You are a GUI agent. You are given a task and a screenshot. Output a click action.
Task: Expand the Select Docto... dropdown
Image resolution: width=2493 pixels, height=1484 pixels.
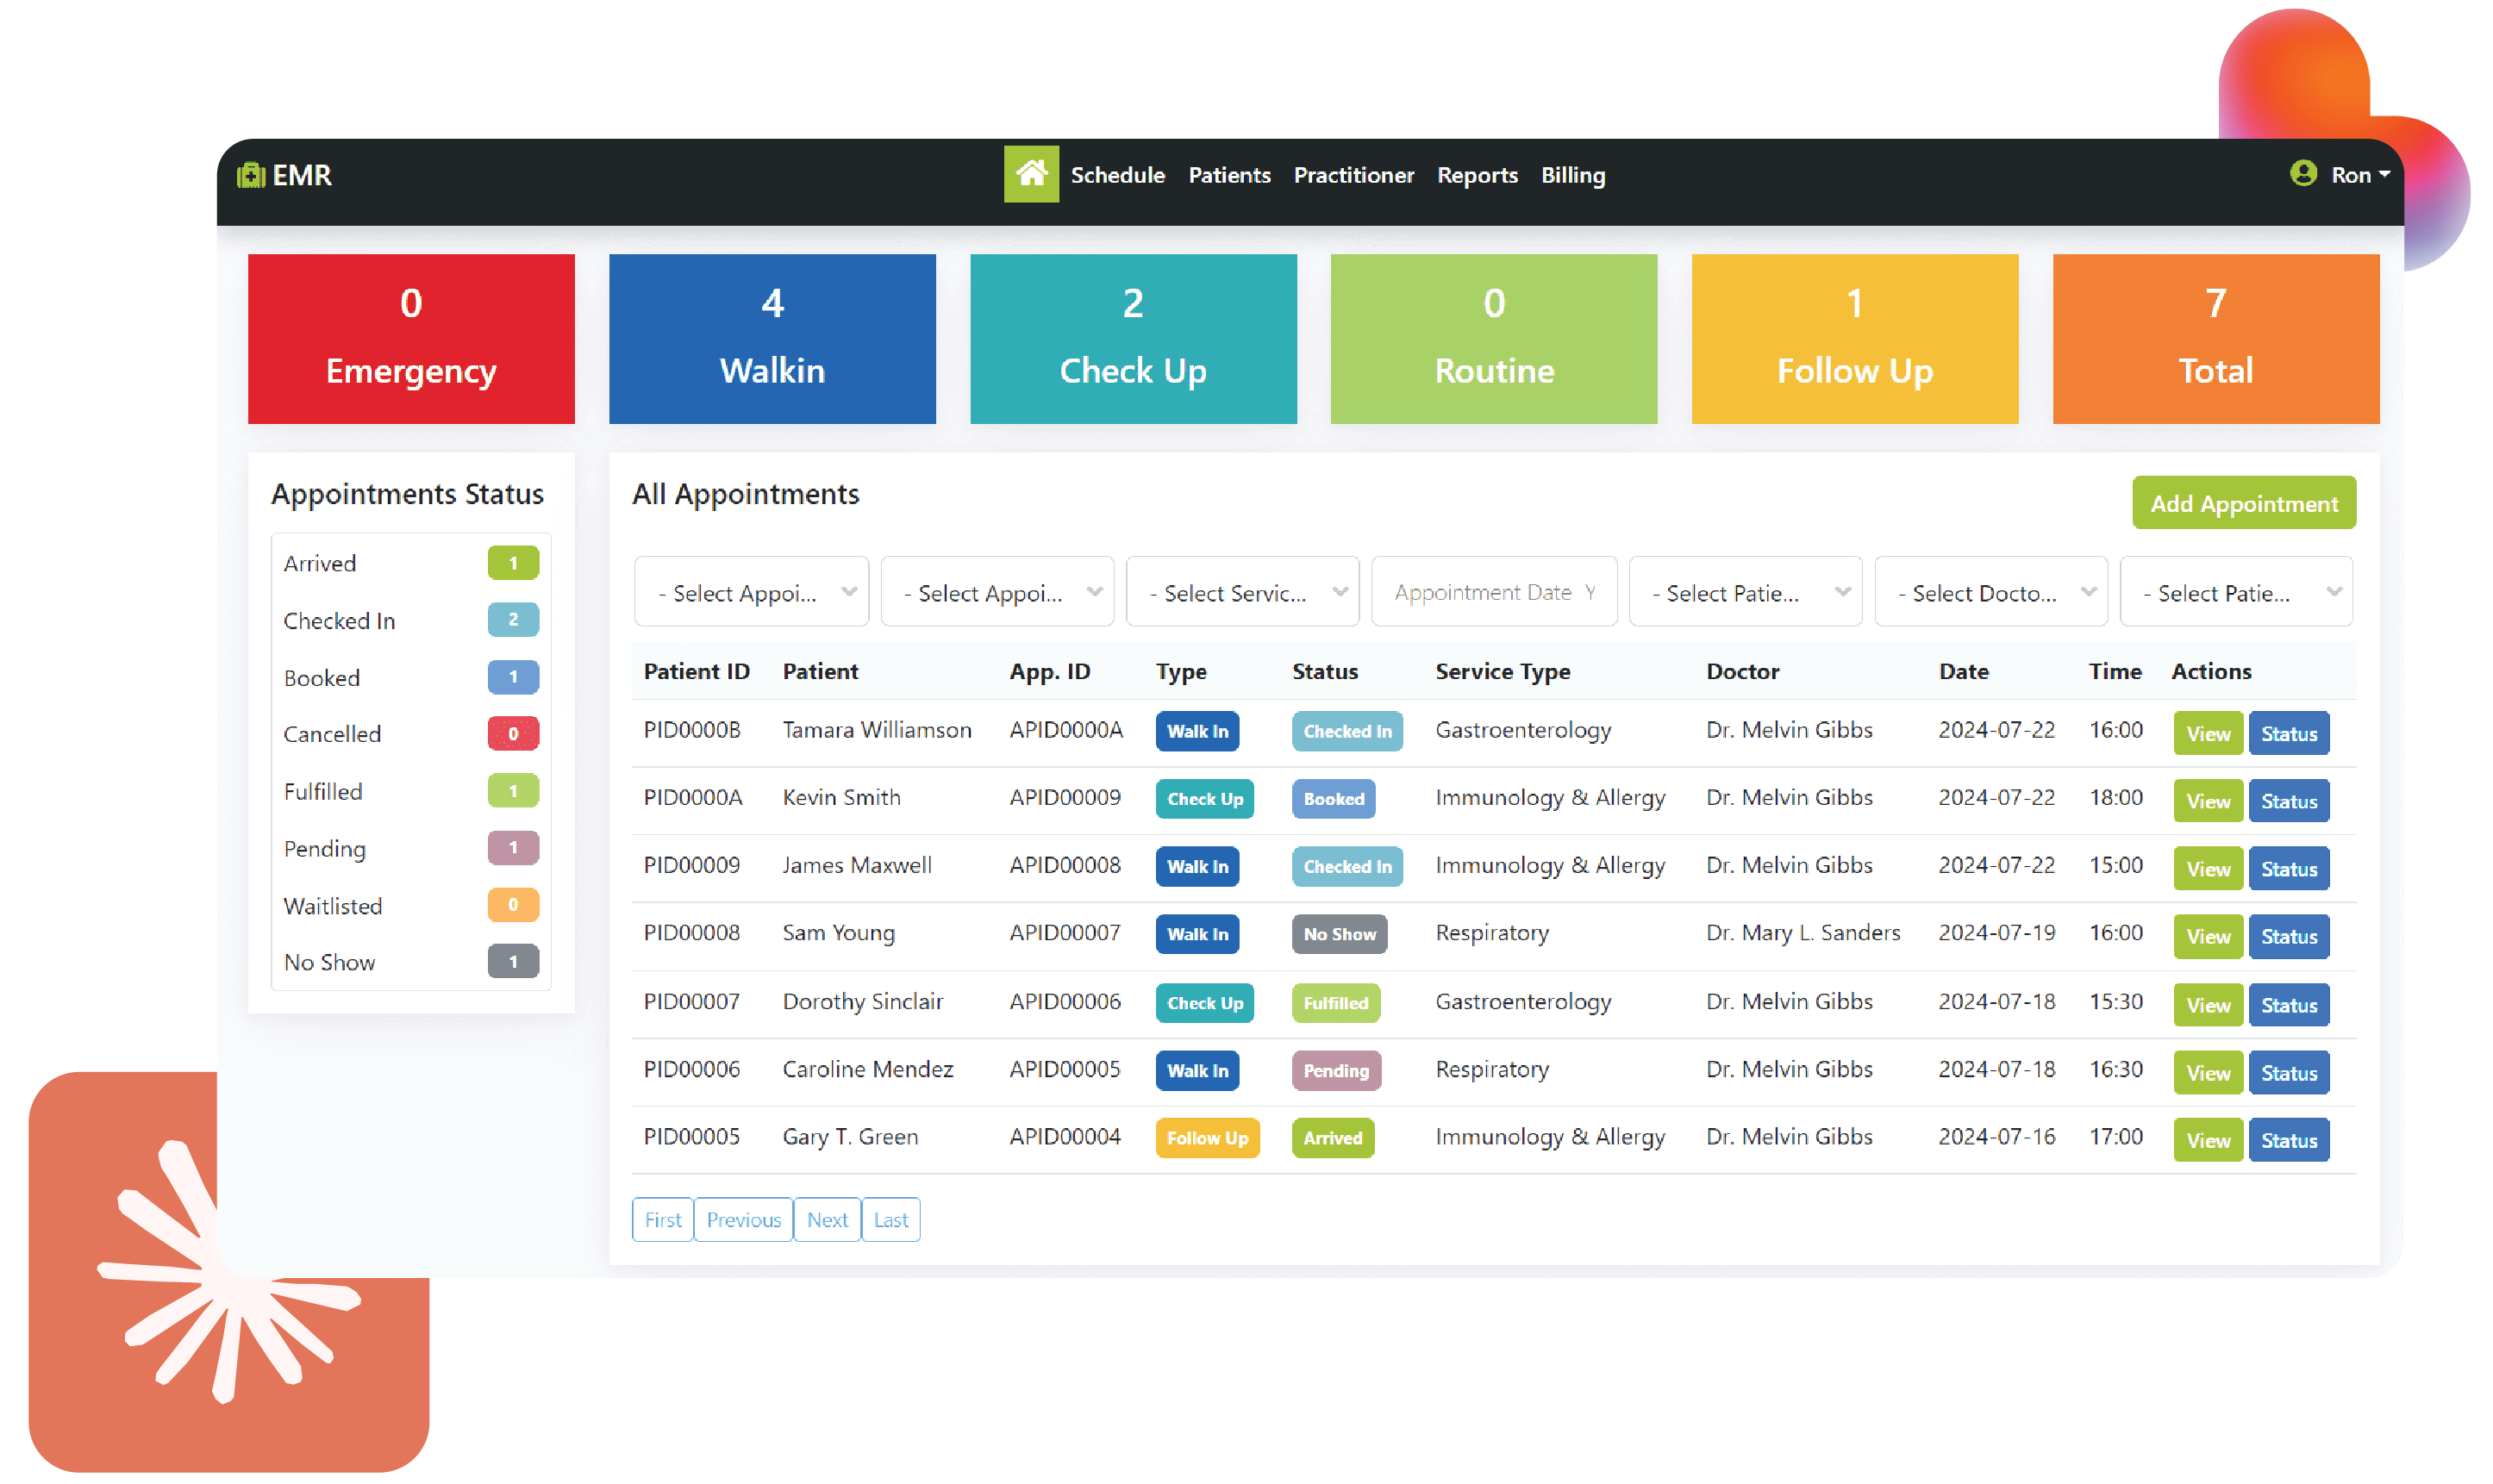(1990, 592)
